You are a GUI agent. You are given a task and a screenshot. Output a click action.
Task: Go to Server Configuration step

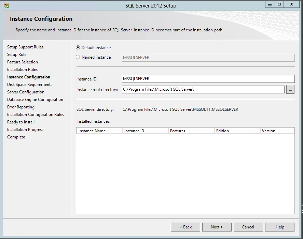[x=26, y=92]
